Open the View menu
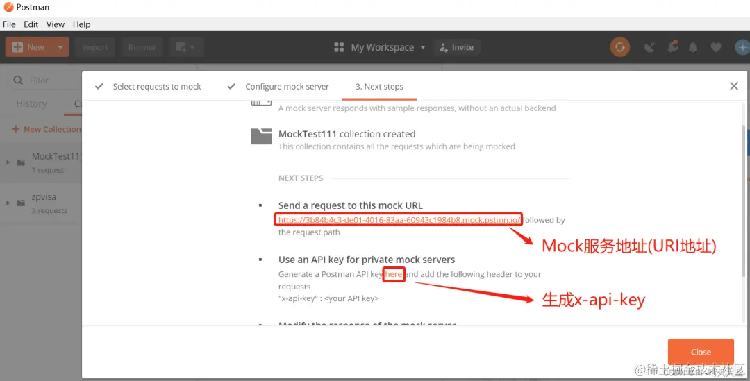 [x=56, y=24]
